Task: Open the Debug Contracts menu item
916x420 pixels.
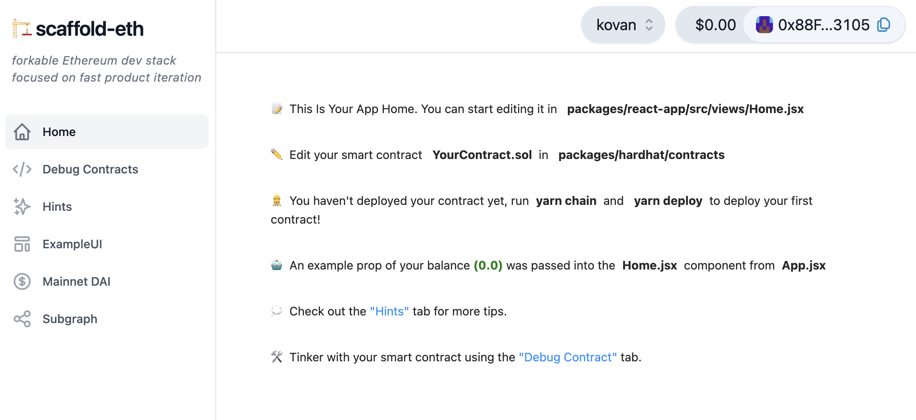Action: 90,169
